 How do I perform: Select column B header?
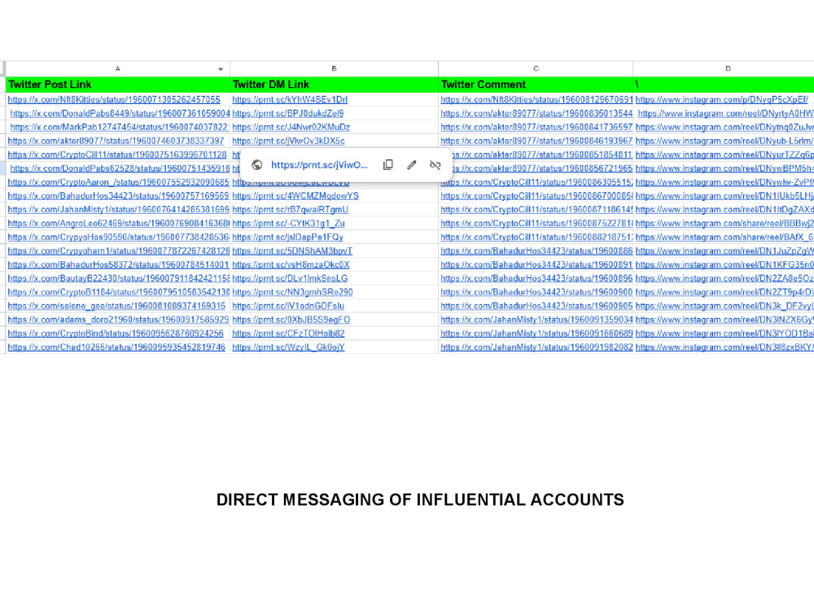click(334, 68)
